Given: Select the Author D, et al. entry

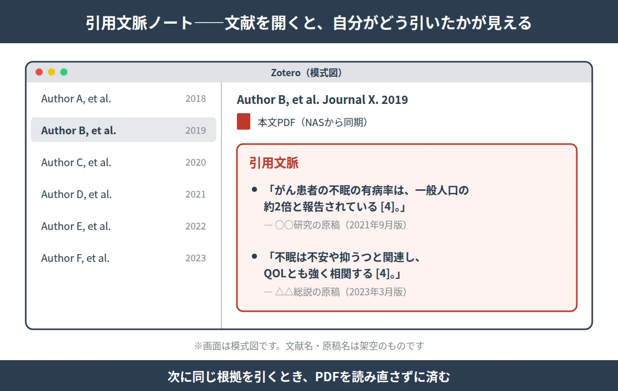Looking at the screenshot, I should point(124,194).
